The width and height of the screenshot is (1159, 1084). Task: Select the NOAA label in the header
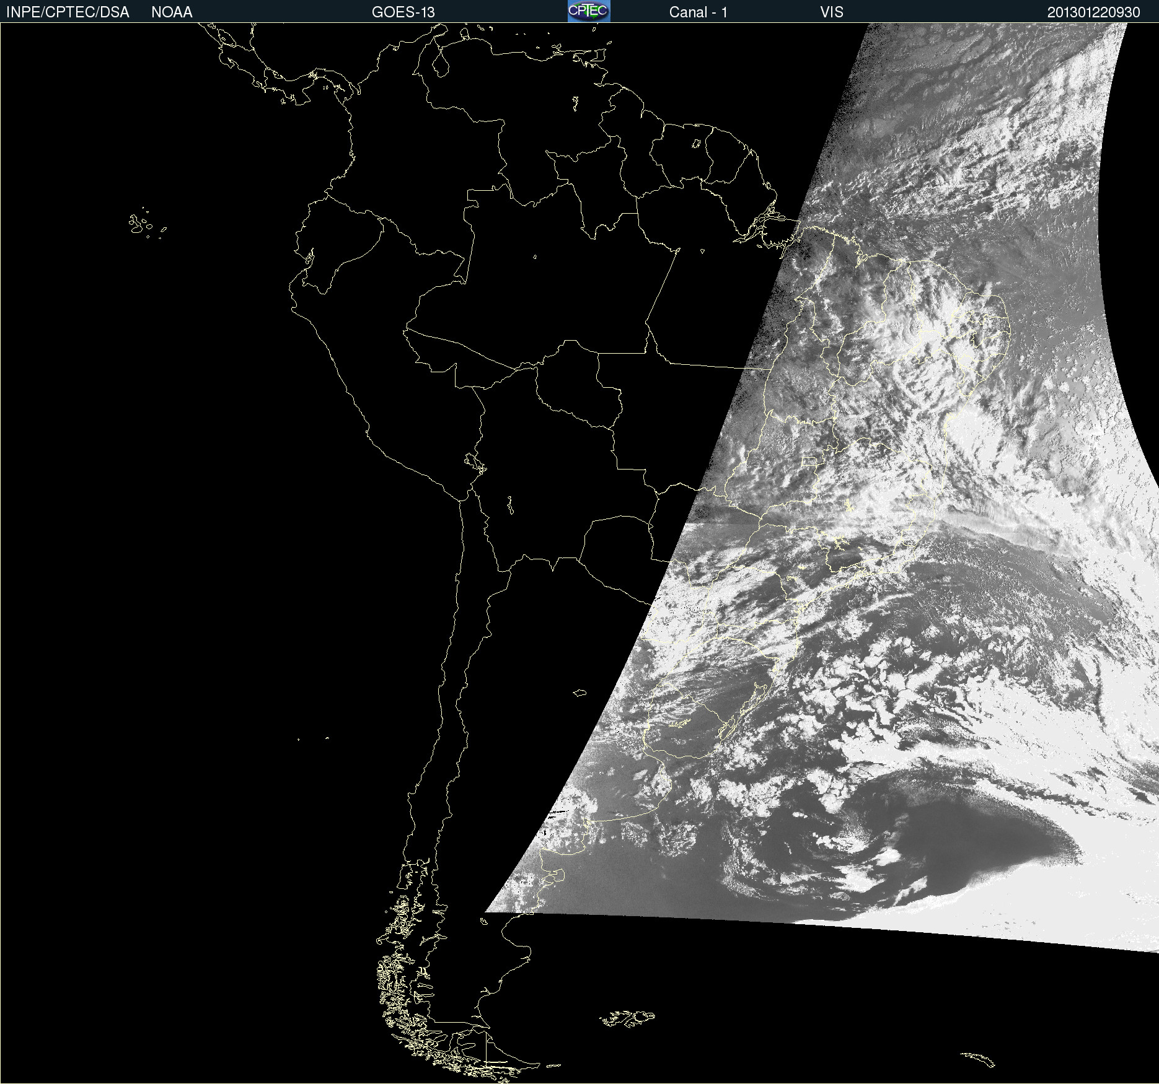(172, 12)
